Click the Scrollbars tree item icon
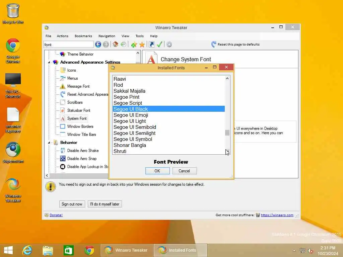Screen dimensions: 343x257 (63, 102)
